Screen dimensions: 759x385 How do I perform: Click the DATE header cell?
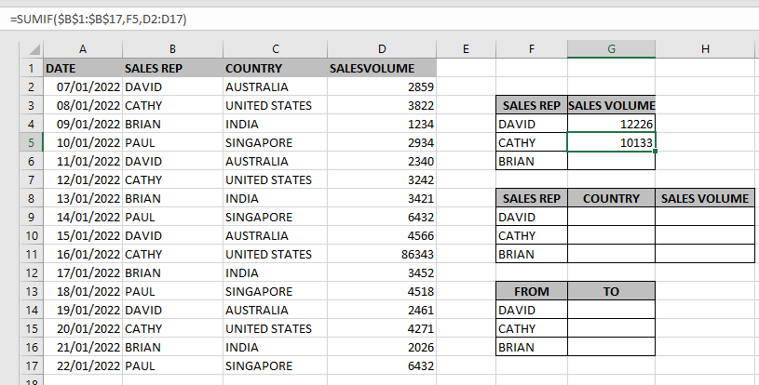(x=83, y=68)
